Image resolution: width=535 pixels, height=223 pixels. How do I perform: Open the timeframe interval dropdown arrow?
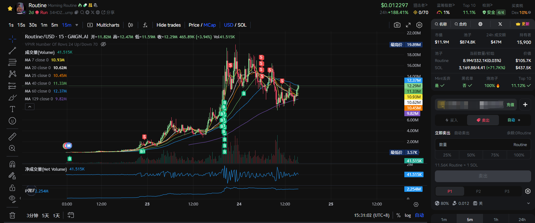77,25
